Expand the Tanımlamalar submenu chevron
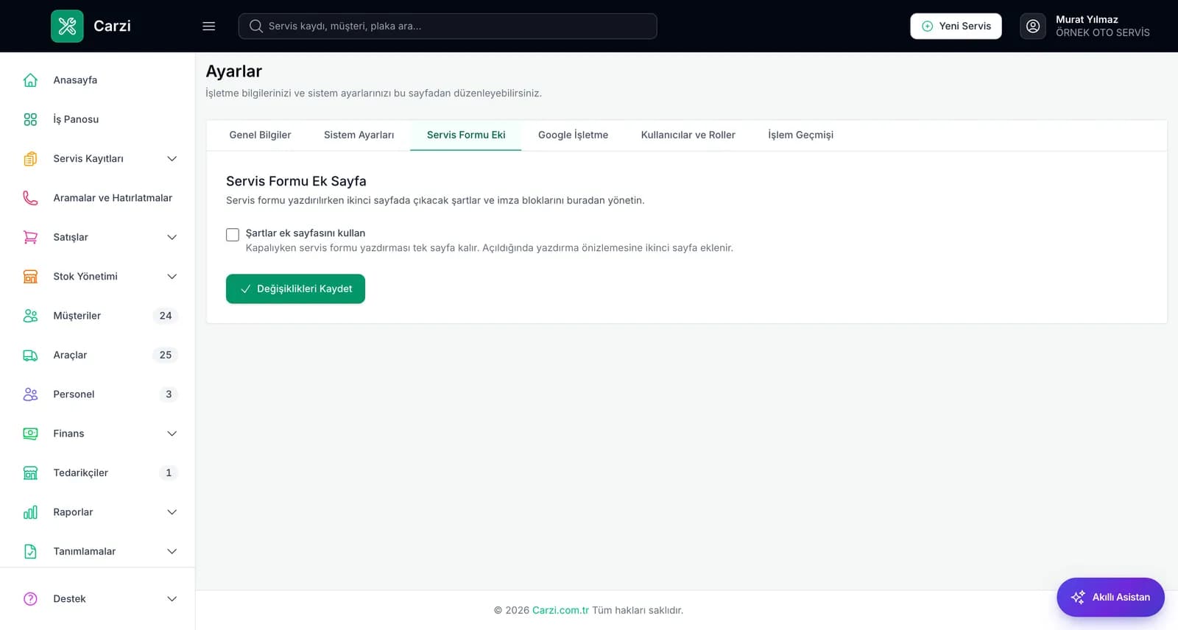The image size is (1178, 630). point(172,551)
